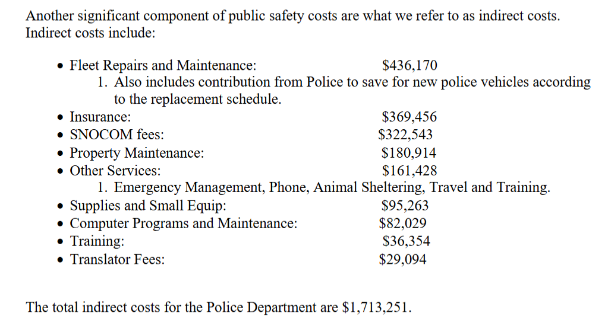The image size is (608, 323).
Task: Click the $95,263 supplies amount
Action: [x=405, y=206]
